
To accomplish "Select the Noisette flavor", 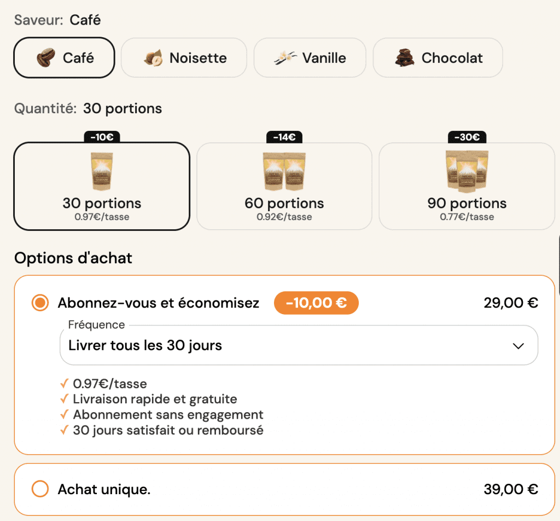I will tap(184, 57).
